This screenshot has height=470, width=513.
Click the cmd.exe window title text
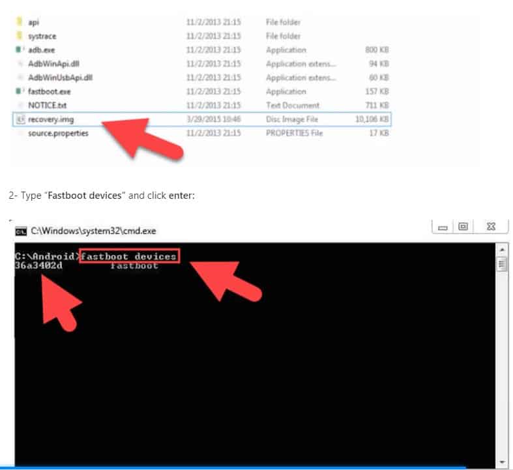(x=93, y=231)
